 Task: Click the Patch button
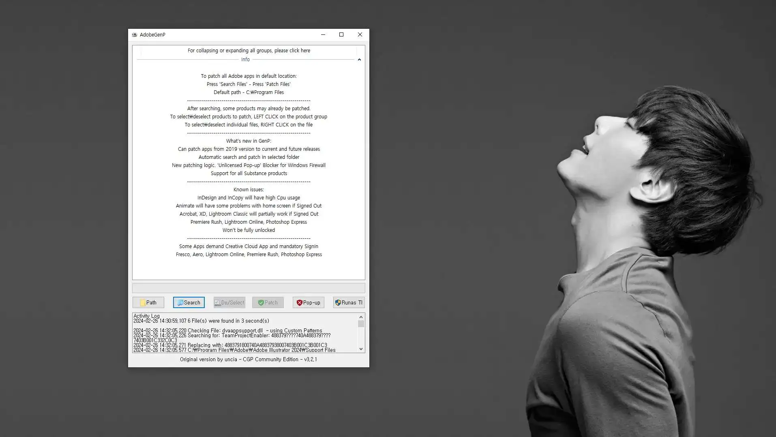268,302
